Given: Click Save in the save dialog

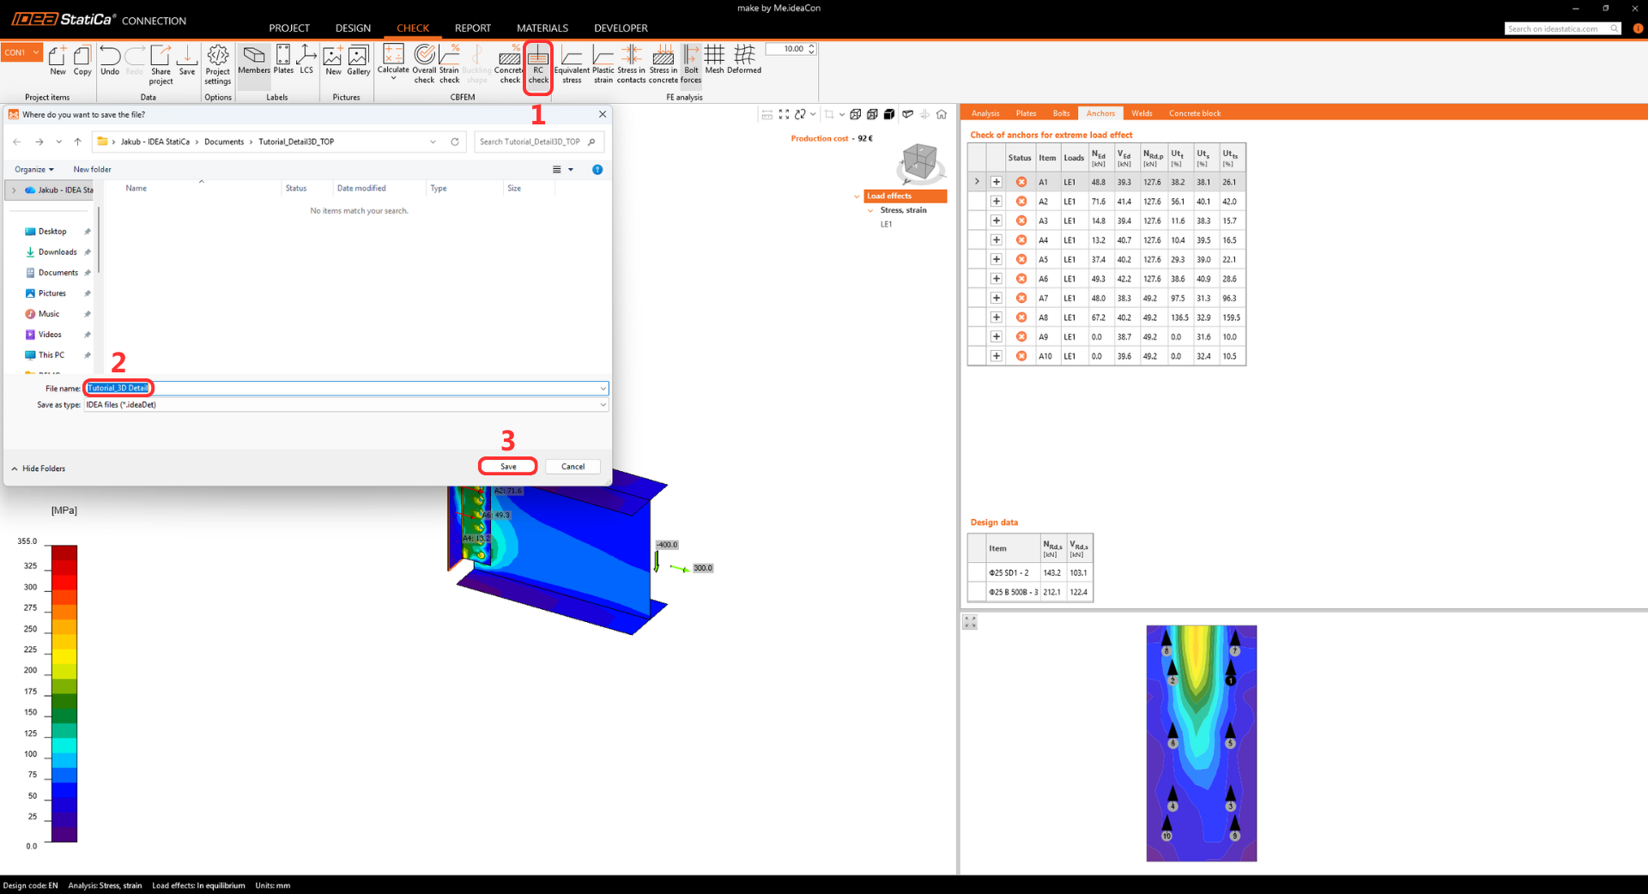Looking at the screenshot, I should pos(508,467).
